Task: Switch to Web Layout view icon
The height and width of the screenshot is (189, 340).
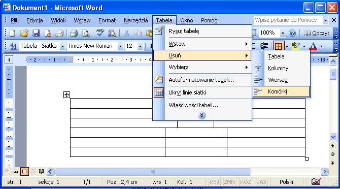Action: [x=16, y=171]
